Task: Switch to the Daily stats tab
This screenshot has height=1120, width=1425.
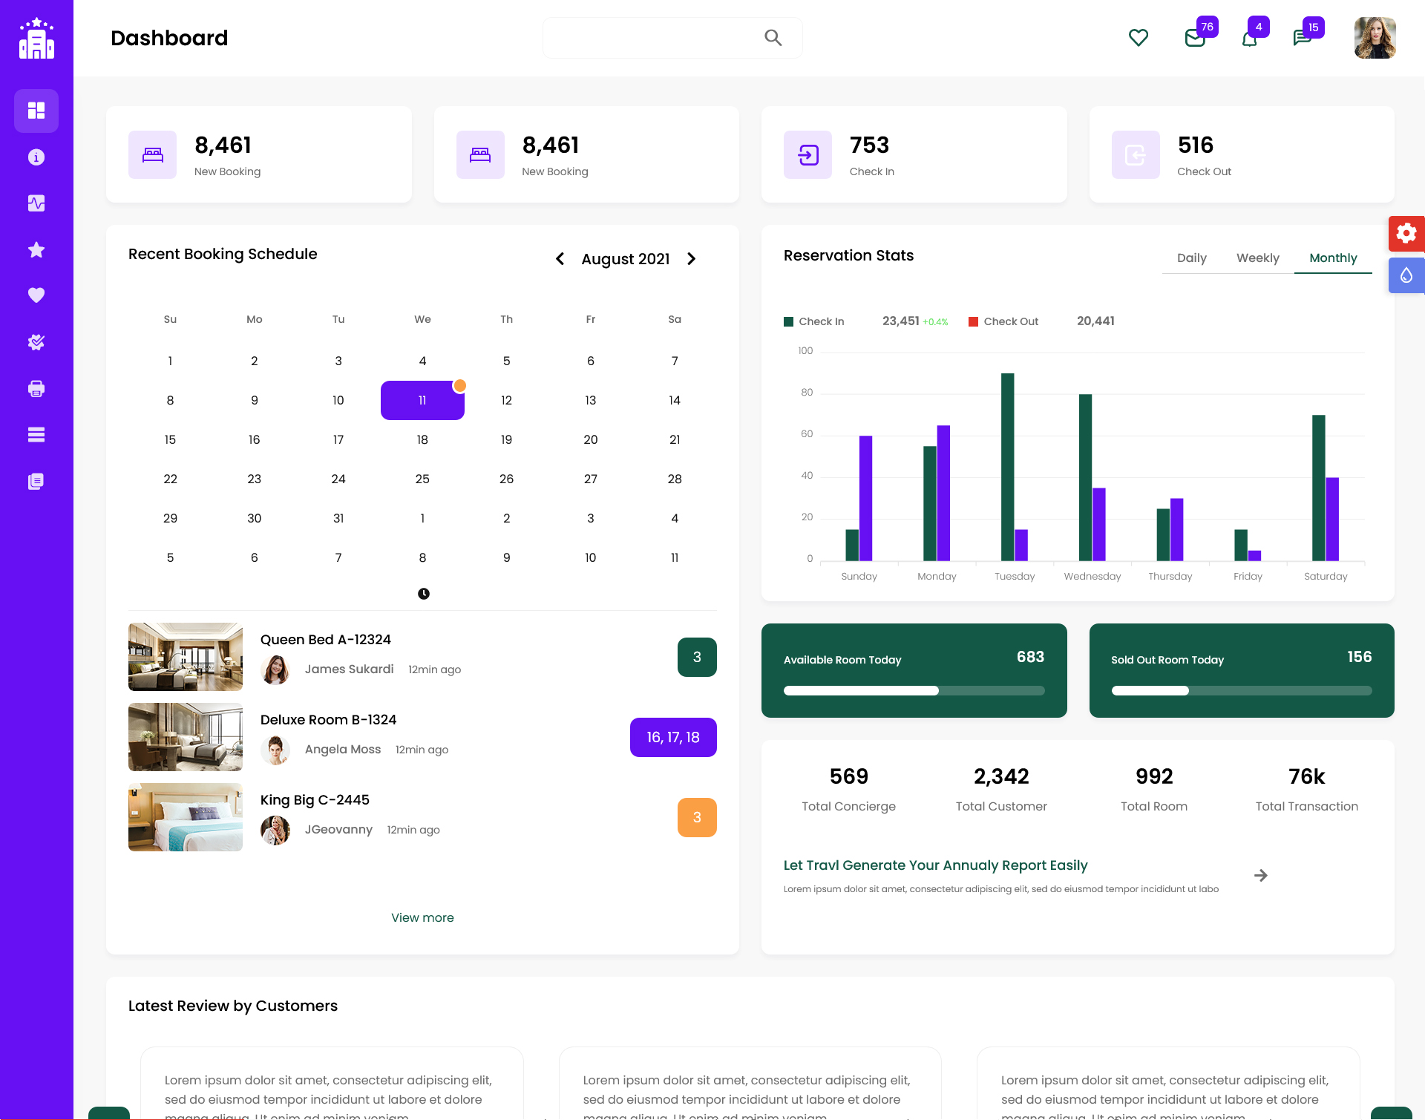Action: click(x=1191, y=258)
